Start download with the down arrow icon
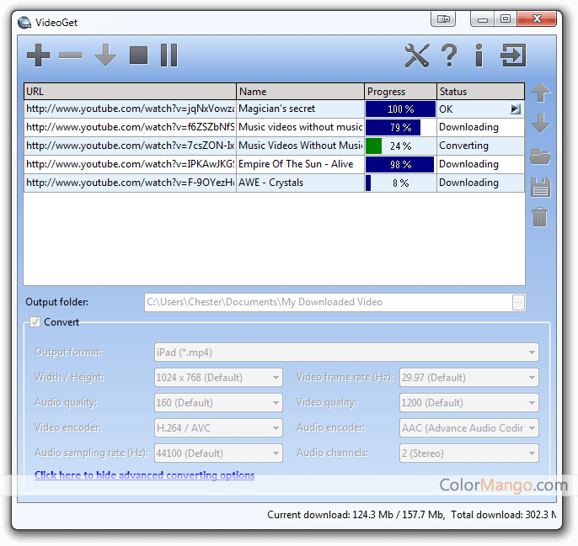The height and width of the screenshot is (546, 578). click(x=105, y=56)
